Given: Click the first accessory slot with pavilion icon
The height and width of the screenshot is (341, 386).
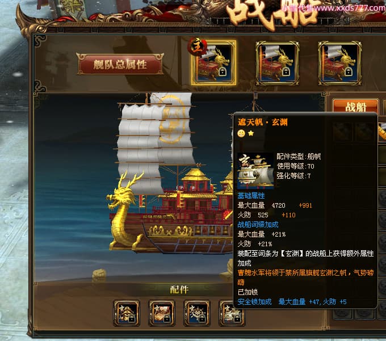Looking at the screenshot, I should pos(127,313).
